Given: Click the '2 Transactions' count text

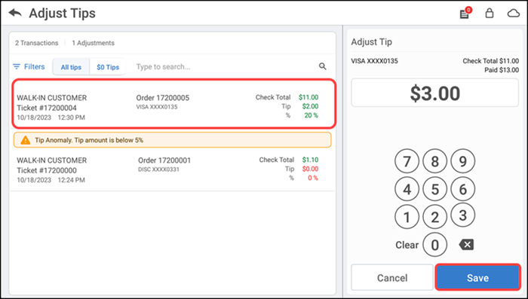Looking at the screenshot, I should 37,43.
